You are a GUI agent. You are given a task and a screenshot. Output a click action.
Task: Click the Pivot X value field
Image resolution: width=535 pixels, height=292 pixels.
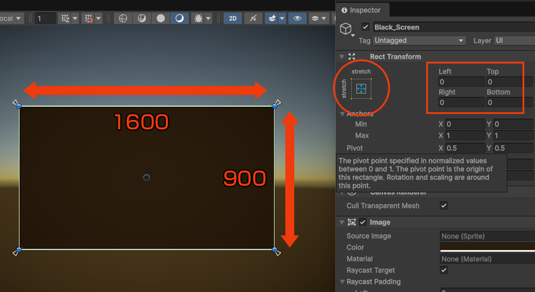[465, 148]
